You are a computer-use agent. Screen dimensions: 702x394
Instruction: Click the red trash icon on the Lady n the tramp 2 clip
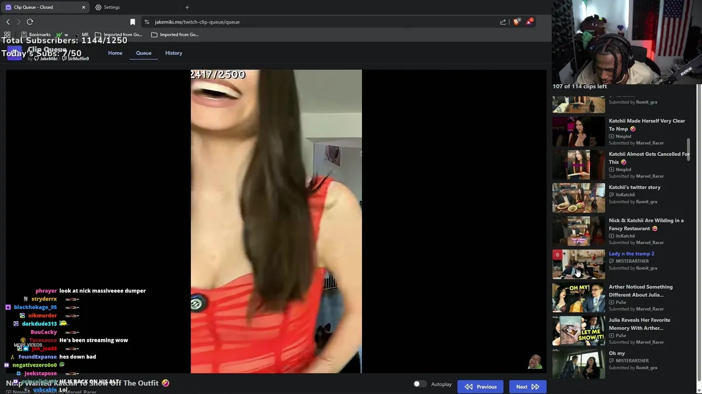(557, 254)
